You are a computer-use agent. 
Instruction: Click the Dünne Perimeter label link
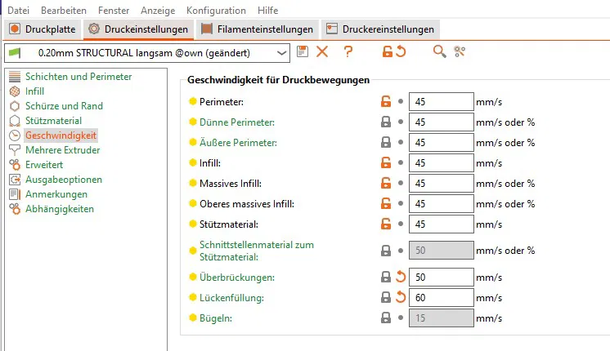[236, 122]
